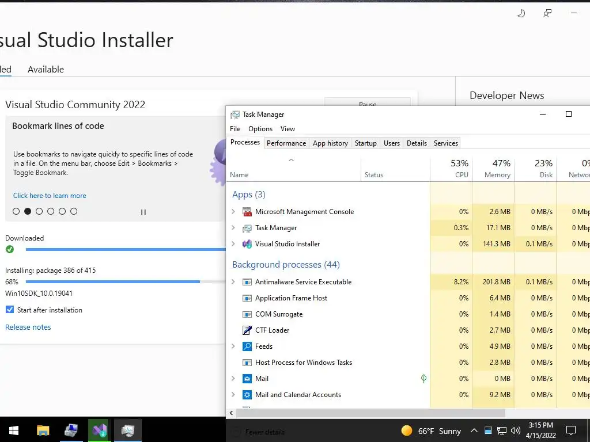Viewport: 590px width, 442px height.
Task: Click the Feeds process search icon
Action: click(247, 346)
